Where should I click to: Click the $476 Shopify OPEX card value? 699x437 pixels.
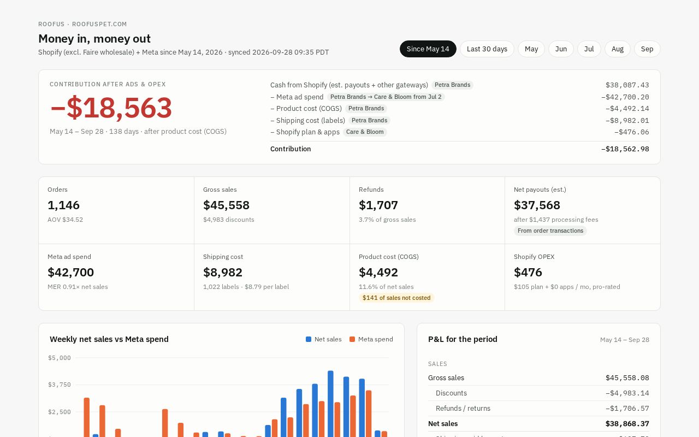coord(528,273)
